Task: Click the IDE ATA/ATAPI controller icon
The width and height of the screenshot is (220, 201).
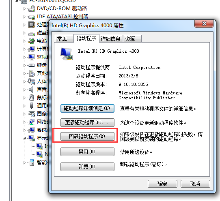Action: tap(32, 17)
